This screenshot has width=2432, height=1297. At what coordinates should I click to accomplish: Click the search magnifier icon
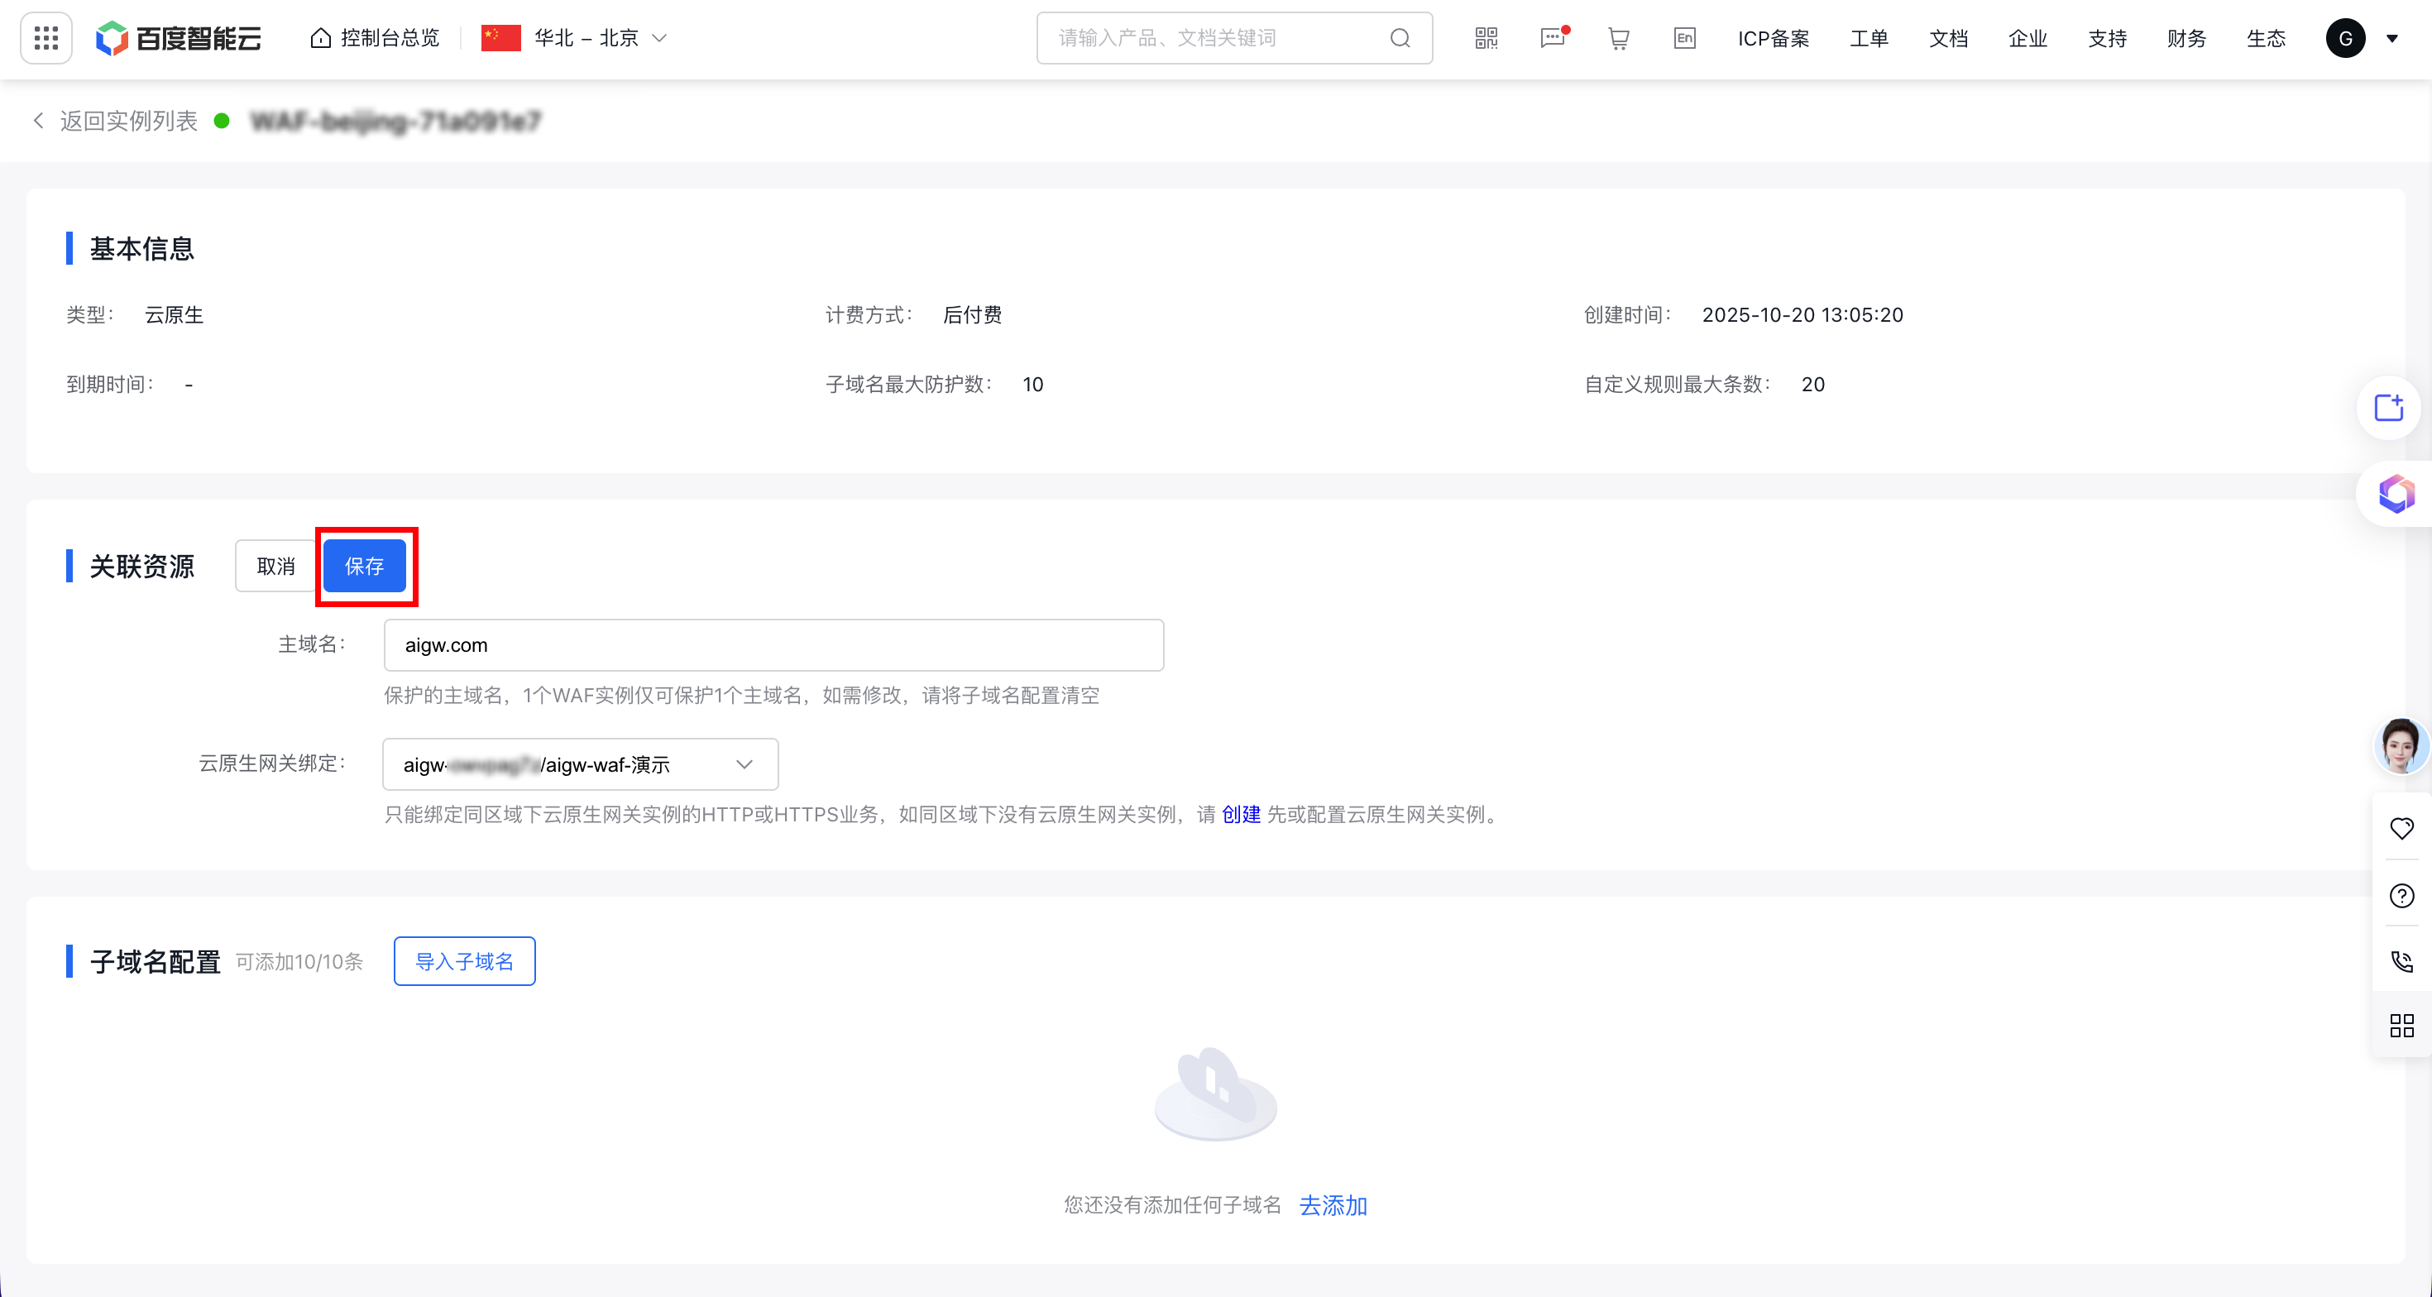[1400, 38]
